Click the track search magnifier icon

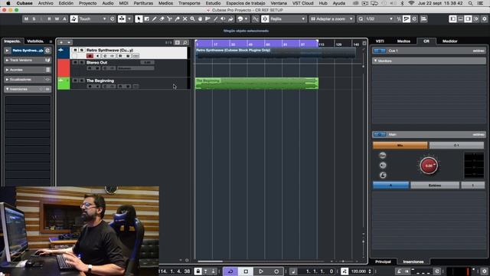point(185,42)
